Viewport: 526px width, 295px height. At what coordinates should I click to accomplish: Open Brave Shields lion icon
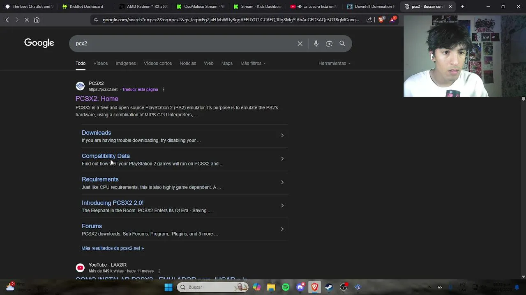pyautogui.click(x=381, y=20)
